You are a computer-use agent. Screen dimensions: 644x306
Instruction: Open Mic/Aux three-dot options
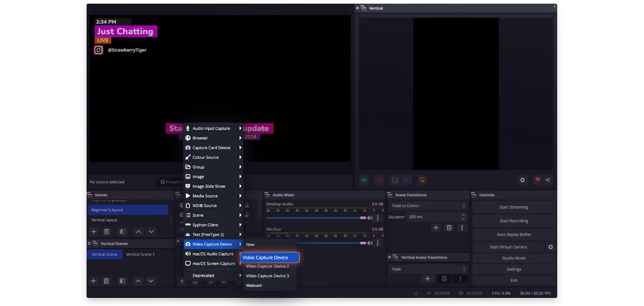378,243
